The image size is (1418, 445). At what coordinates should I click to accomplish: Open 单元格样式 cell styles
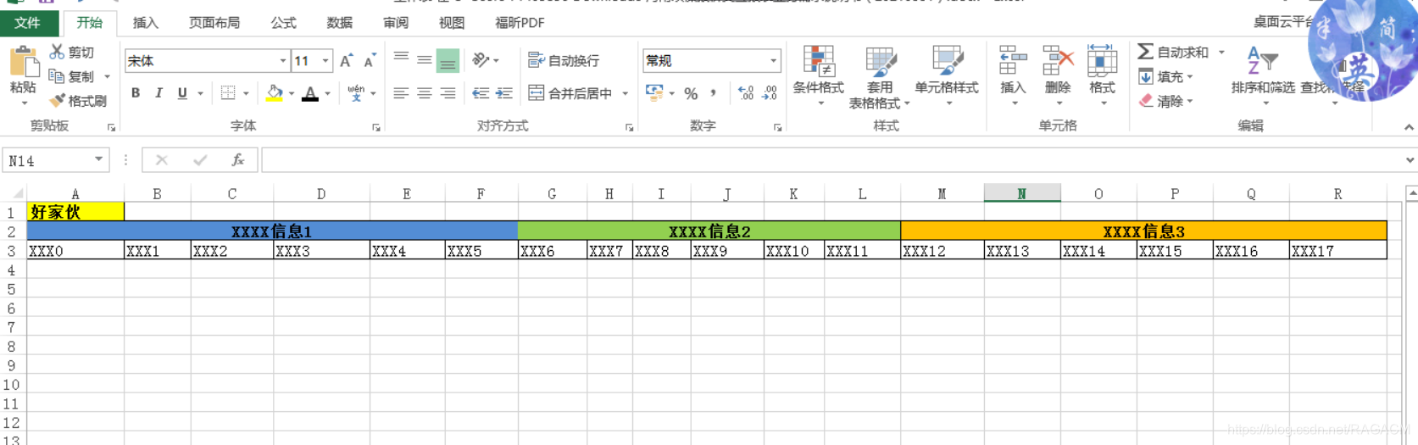[x=947, y=76]
